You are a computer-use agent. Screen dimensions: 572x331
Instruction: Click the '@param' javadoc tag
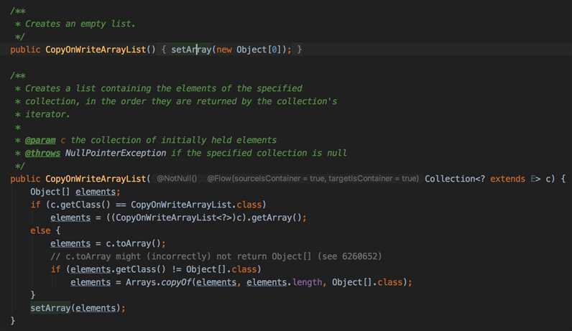(40, 140)
